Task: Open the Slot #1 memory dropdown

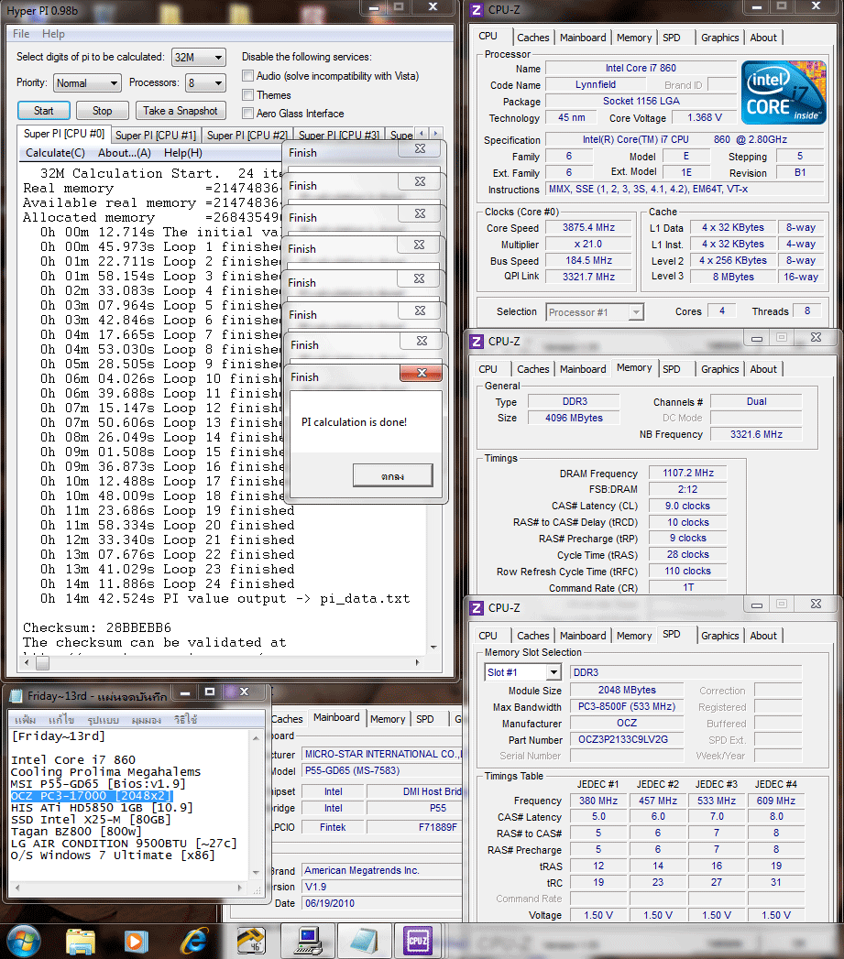Action: 522,672
